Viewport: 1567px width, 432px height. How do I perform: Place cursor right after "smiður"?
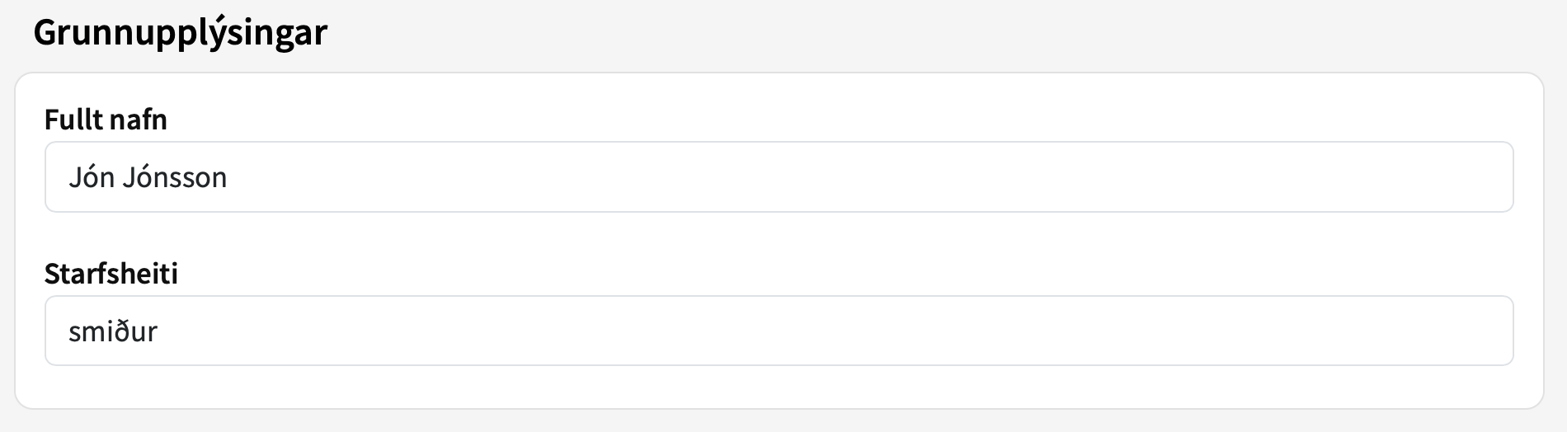click(x=158, y=331)
